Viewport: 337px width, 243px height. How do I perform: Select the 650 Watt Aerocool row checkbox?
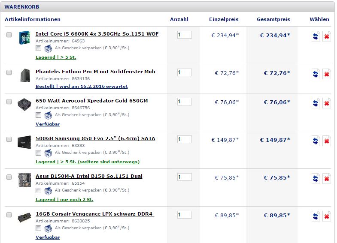coord(9,102)
